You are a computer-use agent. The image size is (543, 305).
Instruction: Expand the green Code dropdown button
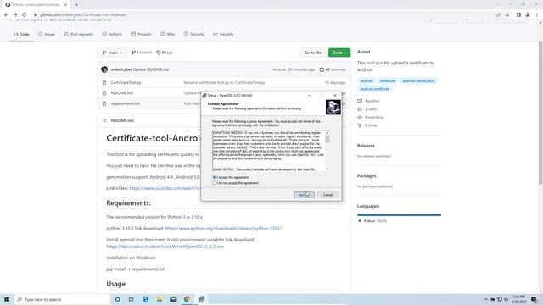coord(339,53)
